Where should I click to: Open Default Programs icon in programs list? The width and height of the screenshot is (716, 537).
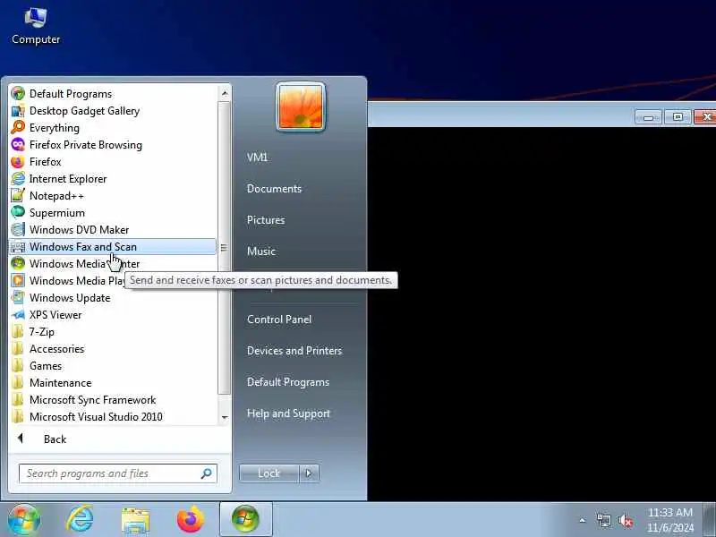coord(18,94)
